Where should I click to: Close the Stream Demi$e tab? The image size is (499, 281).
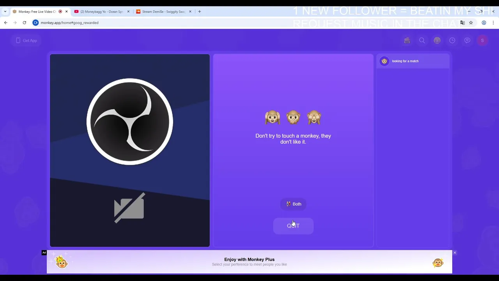point(190,12)
